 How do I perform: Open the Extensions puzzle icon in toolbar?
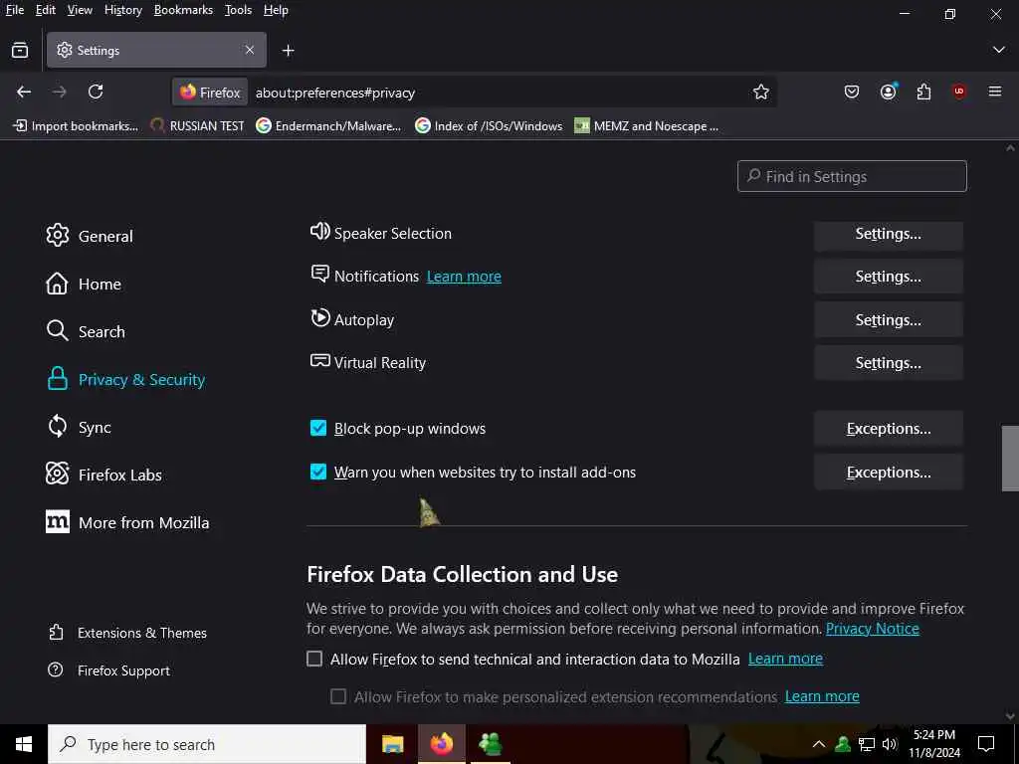[923, 93]
